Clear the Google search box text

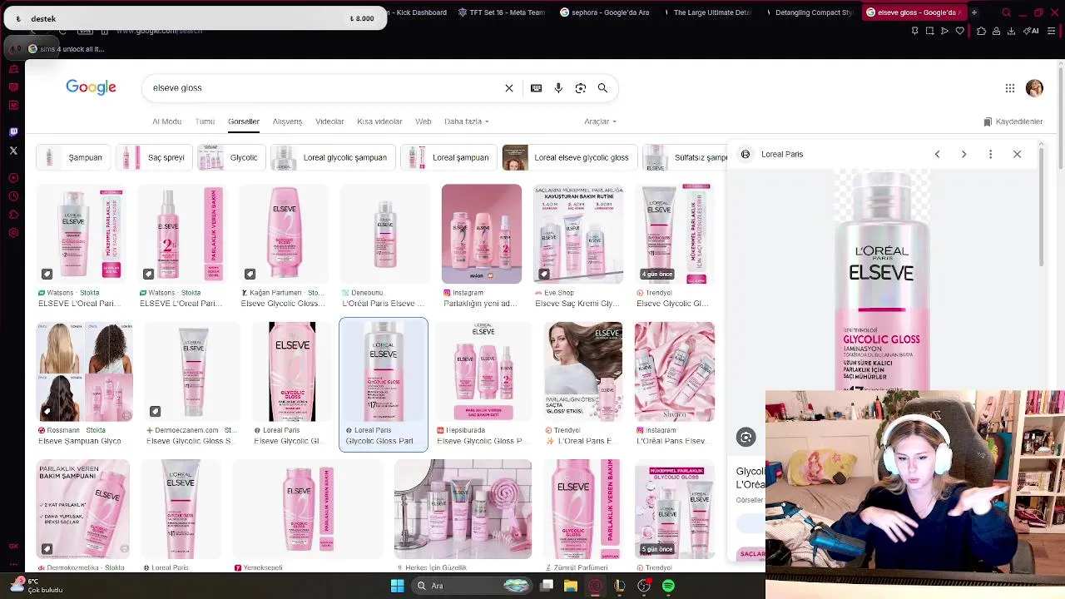(509, 88)
